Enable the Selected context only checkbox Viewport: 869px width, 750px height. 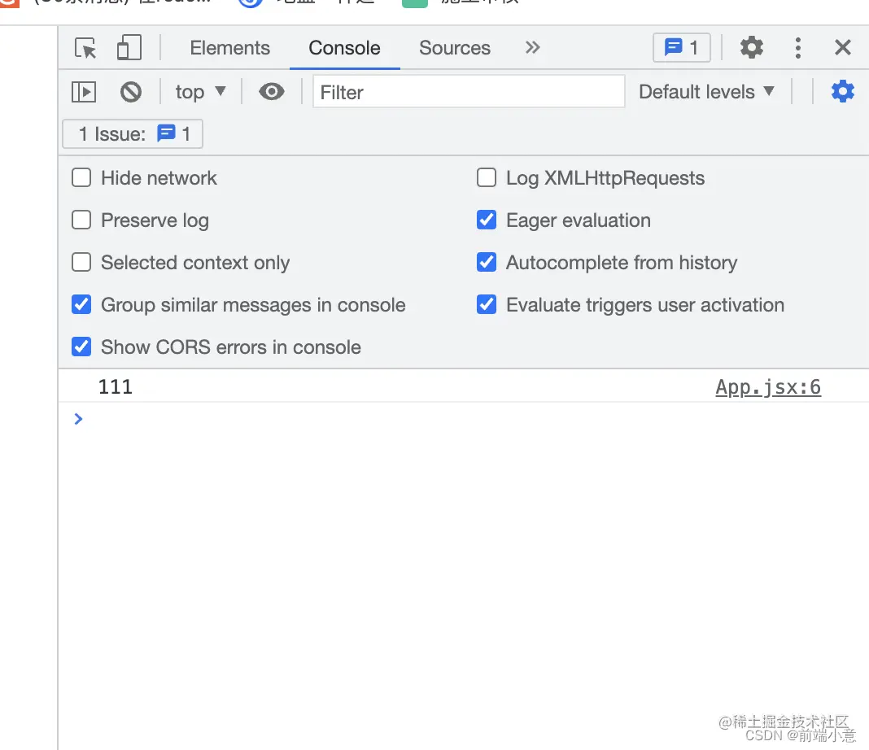(81, 262)
